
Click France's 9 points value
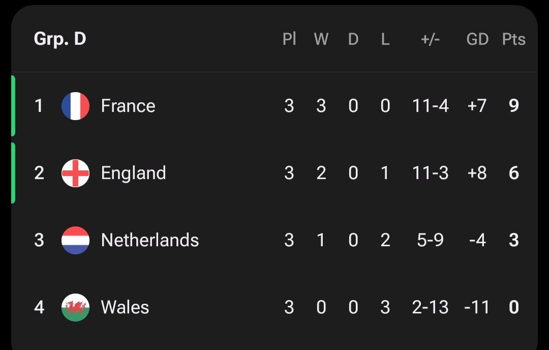[513, 106]
